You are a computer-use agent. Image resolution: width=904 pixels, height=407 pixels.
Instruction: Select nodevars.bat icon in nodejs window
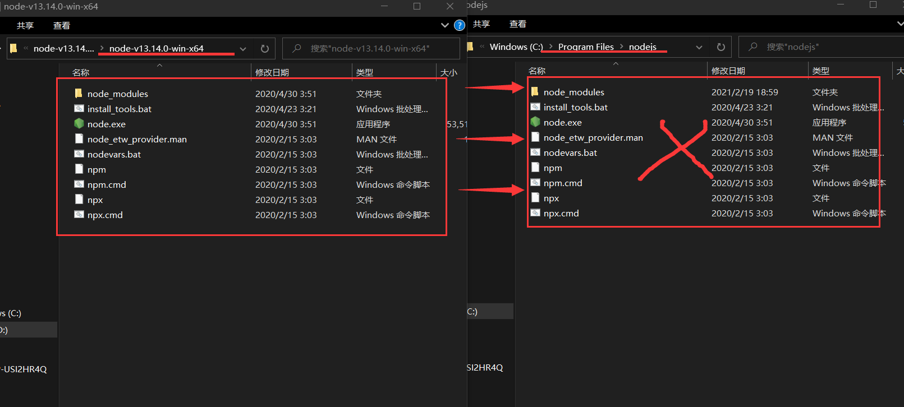coord(535,152)
